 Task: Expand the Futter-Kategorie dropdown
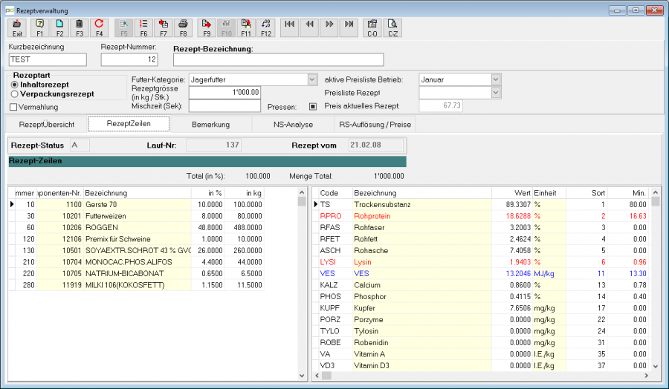(312, 79)
